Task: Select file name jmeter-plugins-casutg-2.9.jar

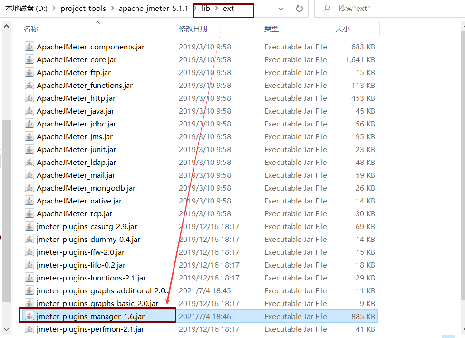Action: pos(87,226)
